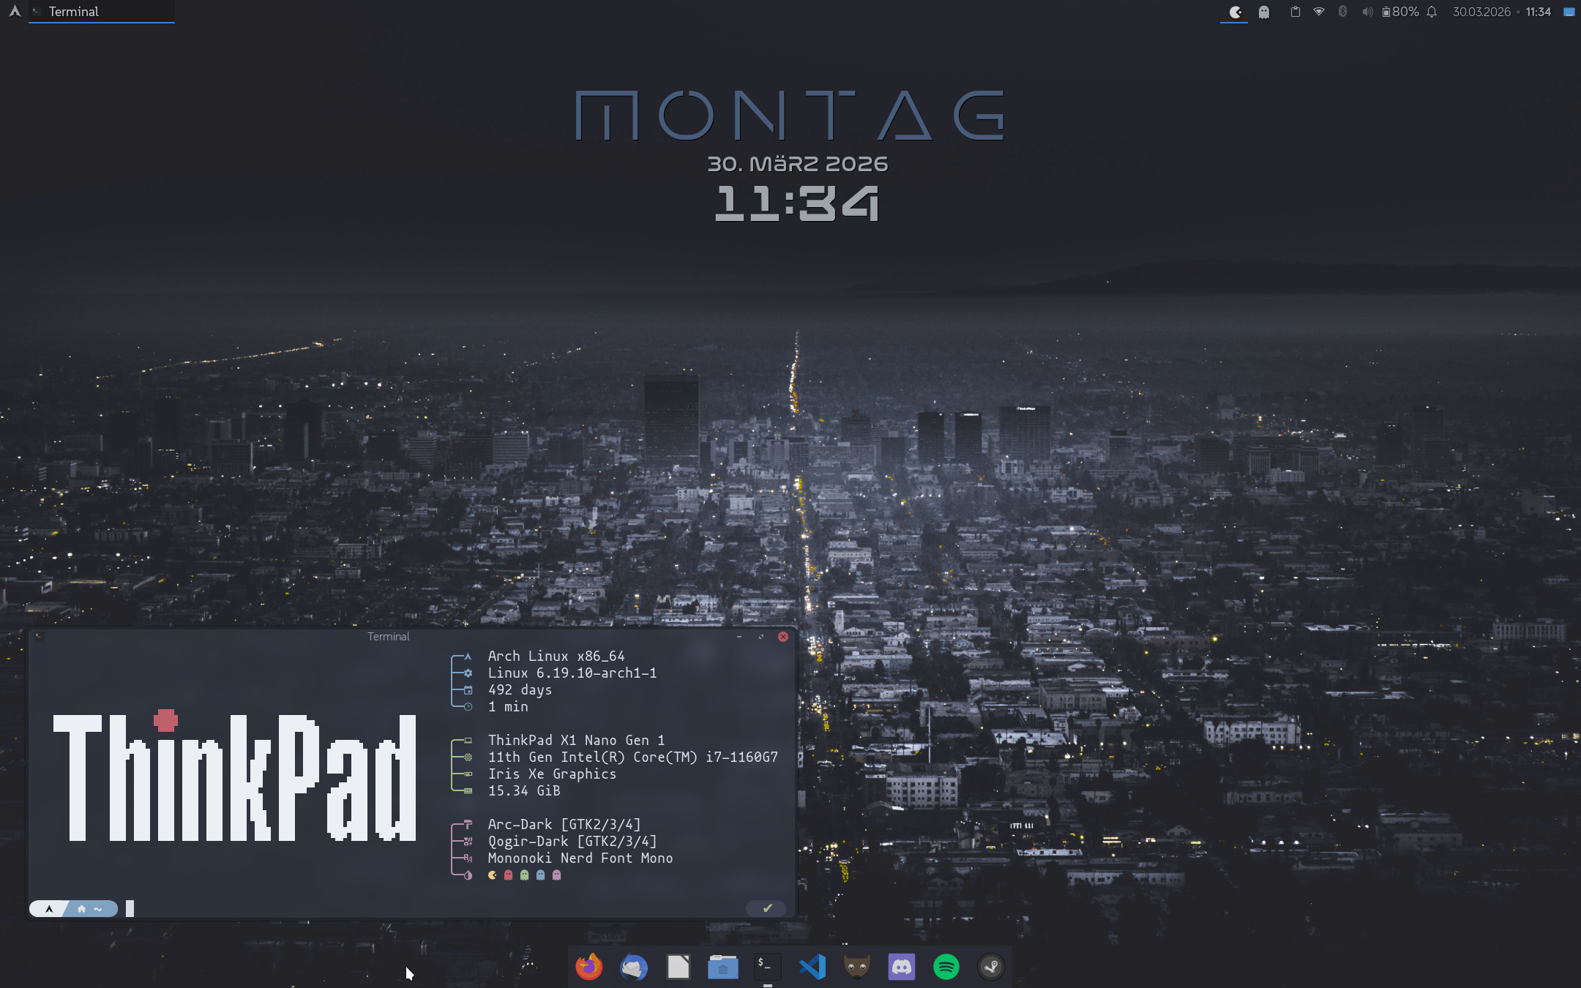1581x988 pixels.
Task: Open the notifications bell panel
Action: pyautogui.click(x=1432, y=12)
